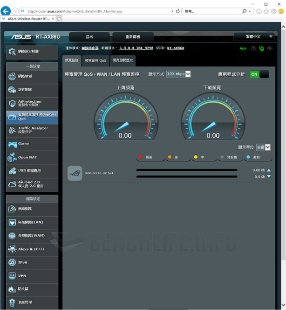Click the ROG-X570-PCIe4 upload bandwidth bar
Image resolution: width=286 pixels, height=310 pixels.
click(187, 170)
